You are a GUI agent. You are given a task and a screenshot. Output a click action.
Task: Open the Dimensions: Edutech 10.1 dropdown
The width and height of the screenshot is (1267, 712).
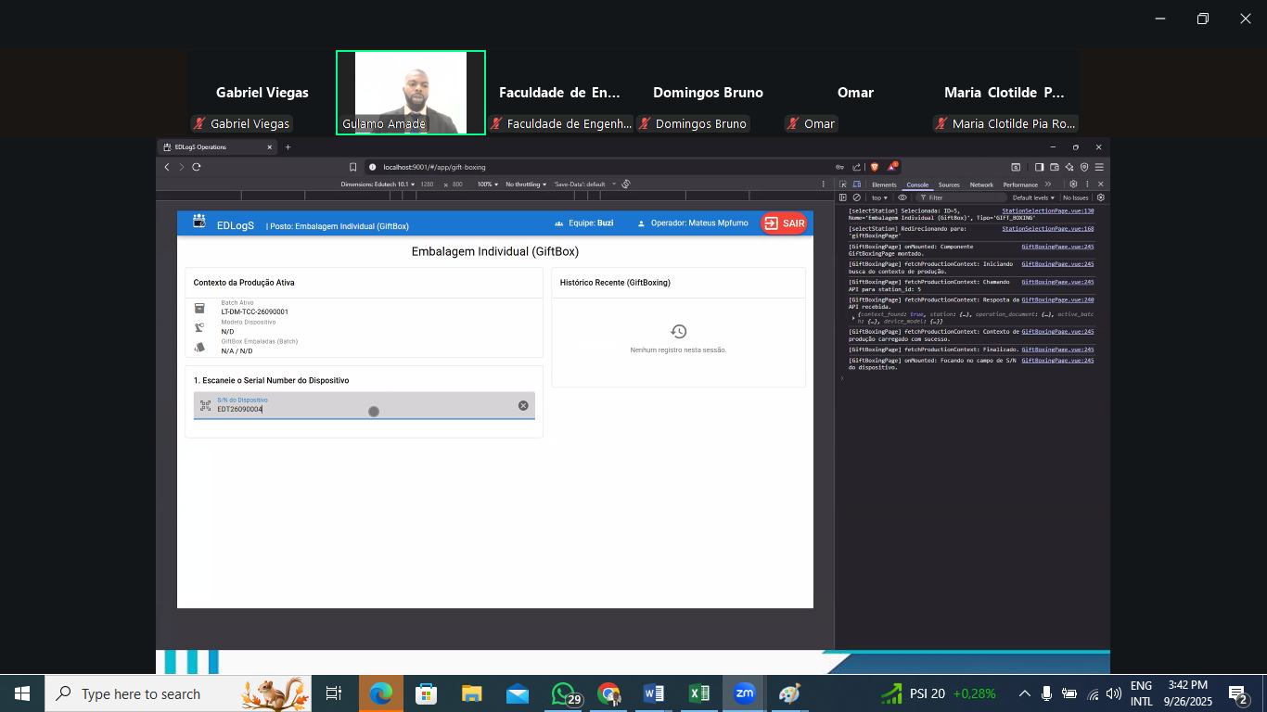click(x=378, y=184)
